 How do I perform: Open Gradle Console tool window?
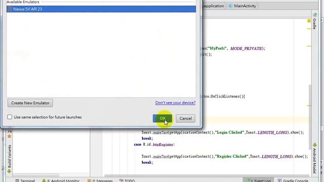pyautogui.click(x=296, y=180)
